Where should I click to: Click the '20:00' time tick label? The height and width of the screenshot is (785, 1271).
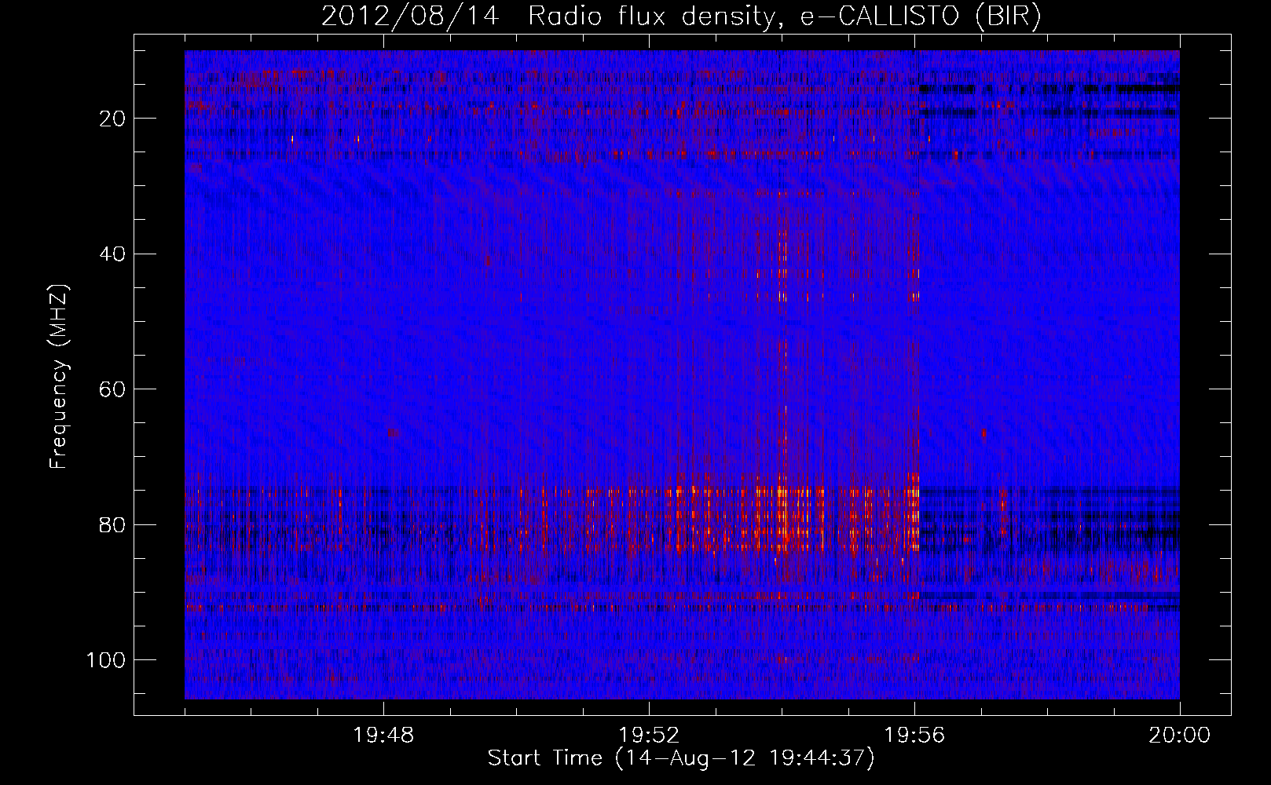(x=1180, y=736)
